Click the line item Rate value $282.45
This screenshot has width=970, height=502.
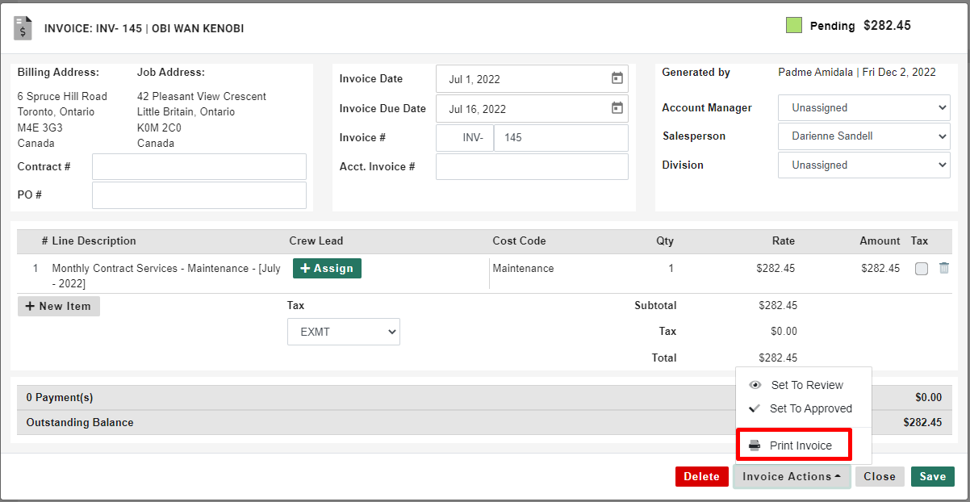pyautogui.click(x=776, y=268)
